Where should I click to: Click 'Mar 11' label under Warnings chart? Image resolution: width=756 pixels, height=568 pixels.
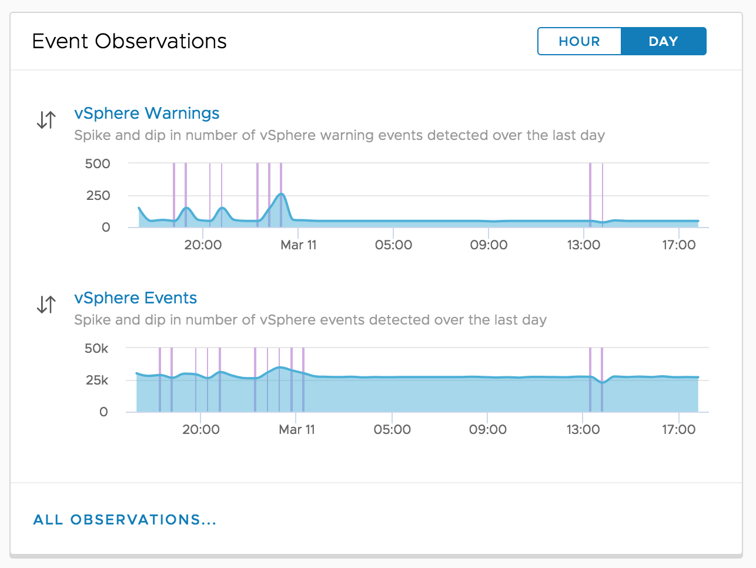[x=299, y=245]
